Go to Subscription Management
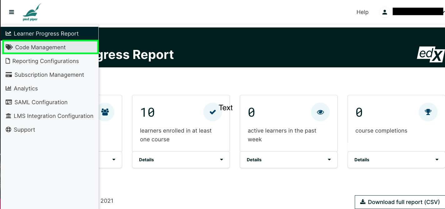The width and height of the screenshot is (445, 209). coord(50,75)
